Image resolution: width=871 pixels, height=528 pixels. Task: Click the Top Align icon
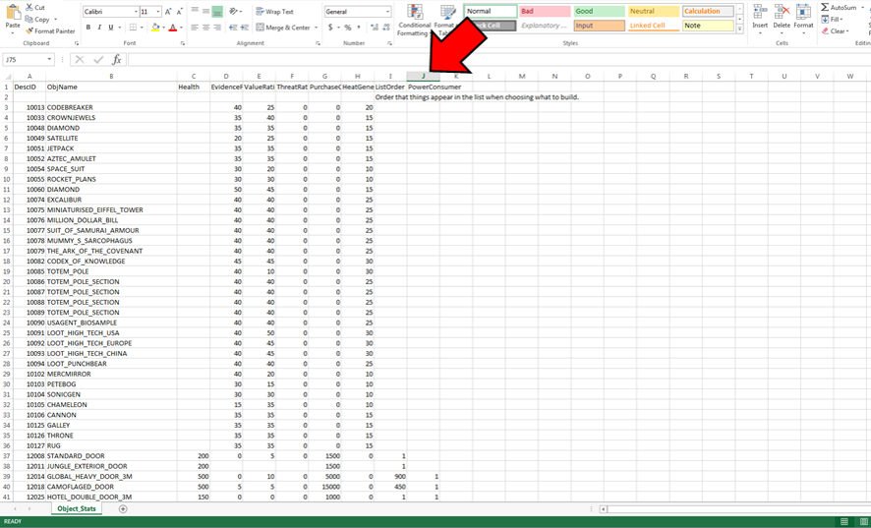tap(195, 11)
